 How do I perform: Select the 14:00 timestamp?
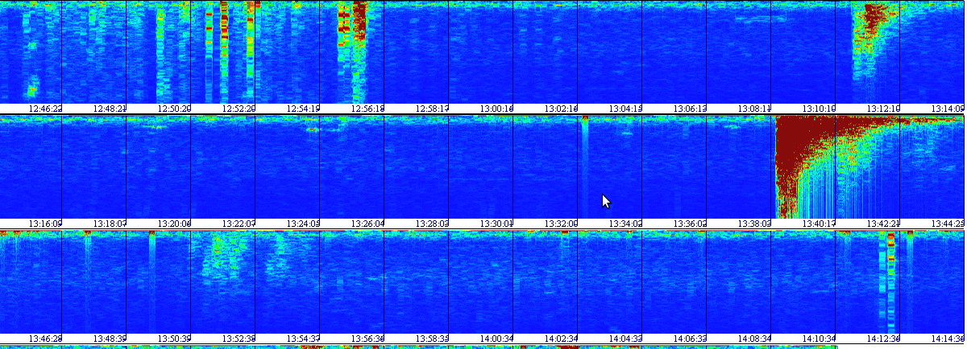click(x=496, y=339)
